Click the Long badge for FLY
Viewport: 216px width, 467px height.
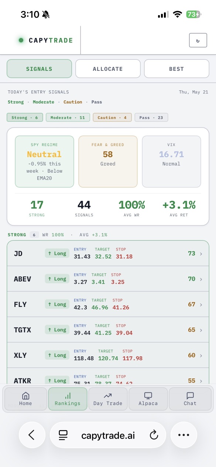57,304
